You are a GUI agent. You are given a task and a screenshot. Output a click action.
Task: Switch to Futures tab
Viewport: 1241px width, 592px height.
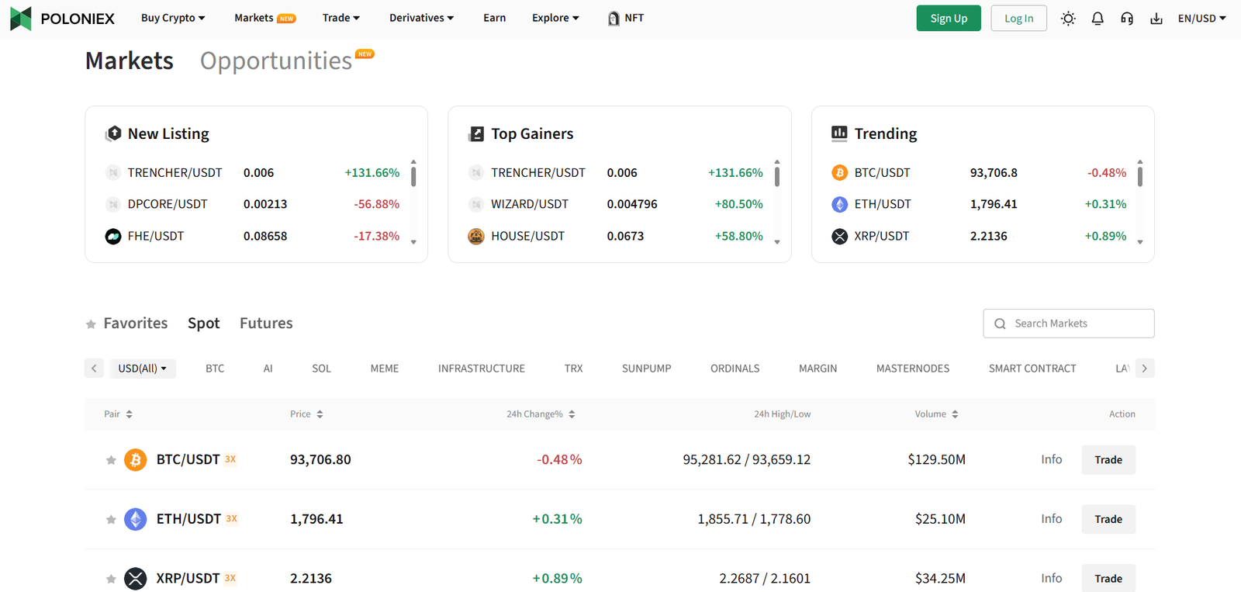pyautogui.click(x=266, y=324)
